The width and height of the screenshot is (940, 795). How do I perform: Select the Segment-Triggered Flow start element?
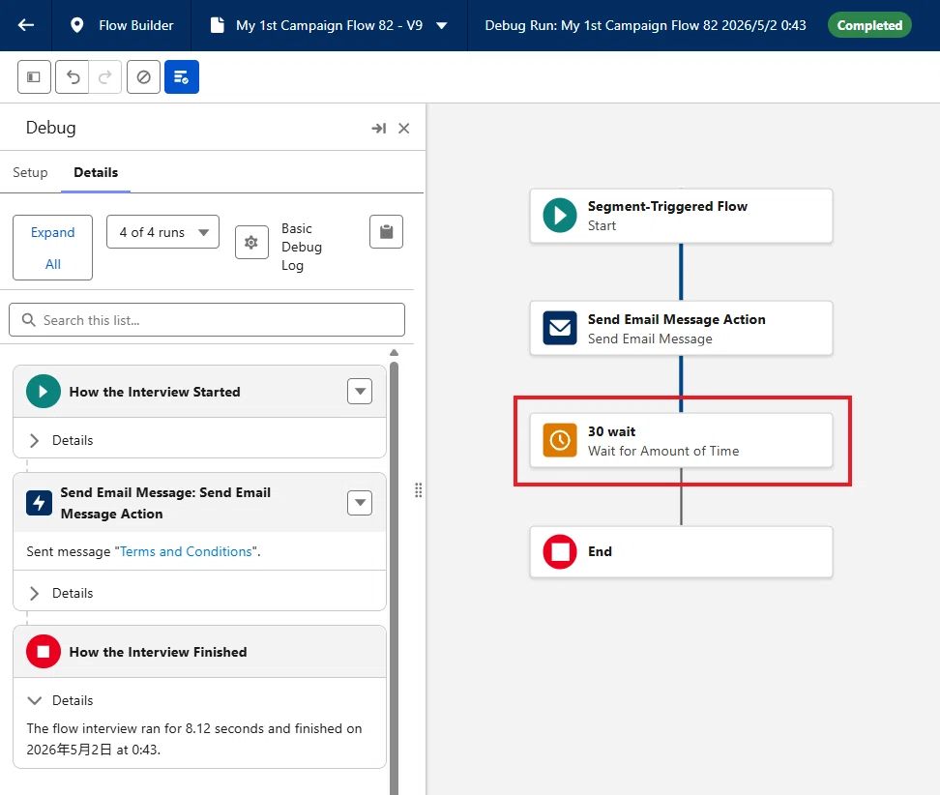(x=681, y=216)
